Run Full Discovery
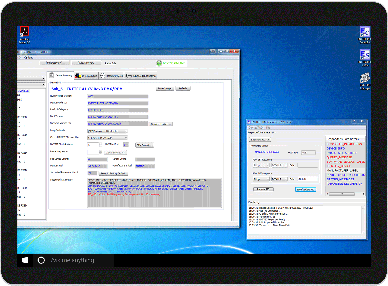 click(54, 63)
